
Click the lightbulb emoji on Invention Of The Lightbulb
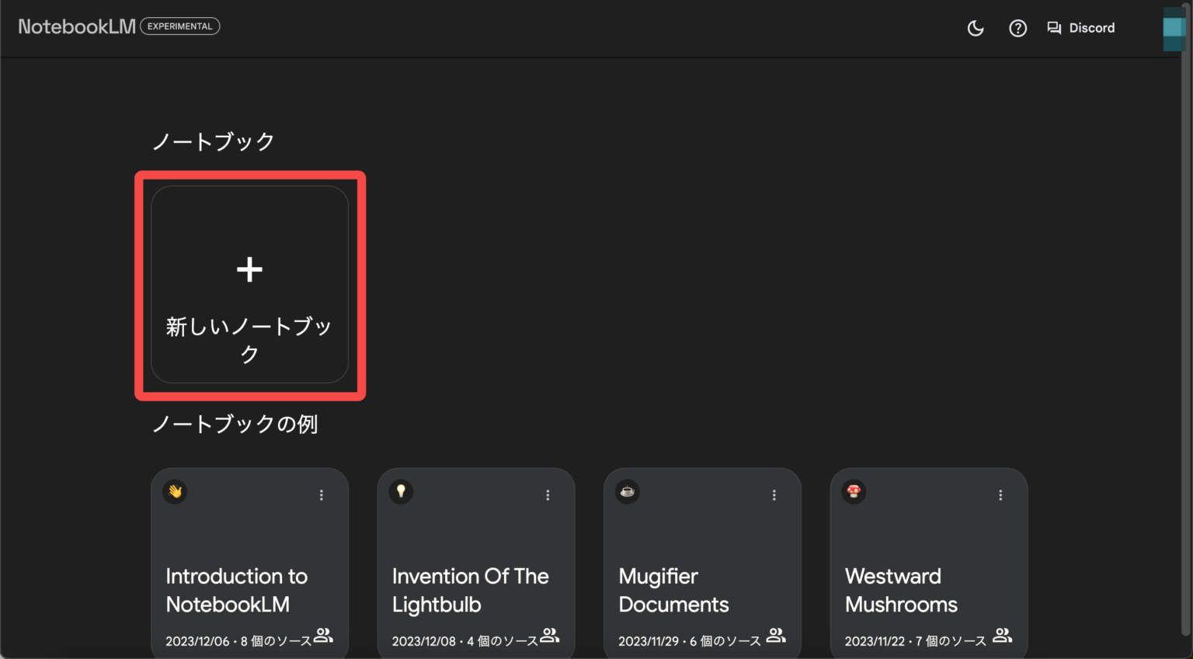(x=401, y=492)
